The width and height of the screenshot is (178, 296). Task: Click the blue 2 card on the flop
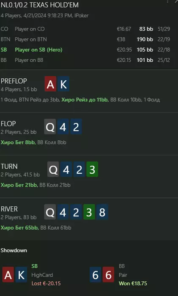pyautogui.click(x=76, y=127)
